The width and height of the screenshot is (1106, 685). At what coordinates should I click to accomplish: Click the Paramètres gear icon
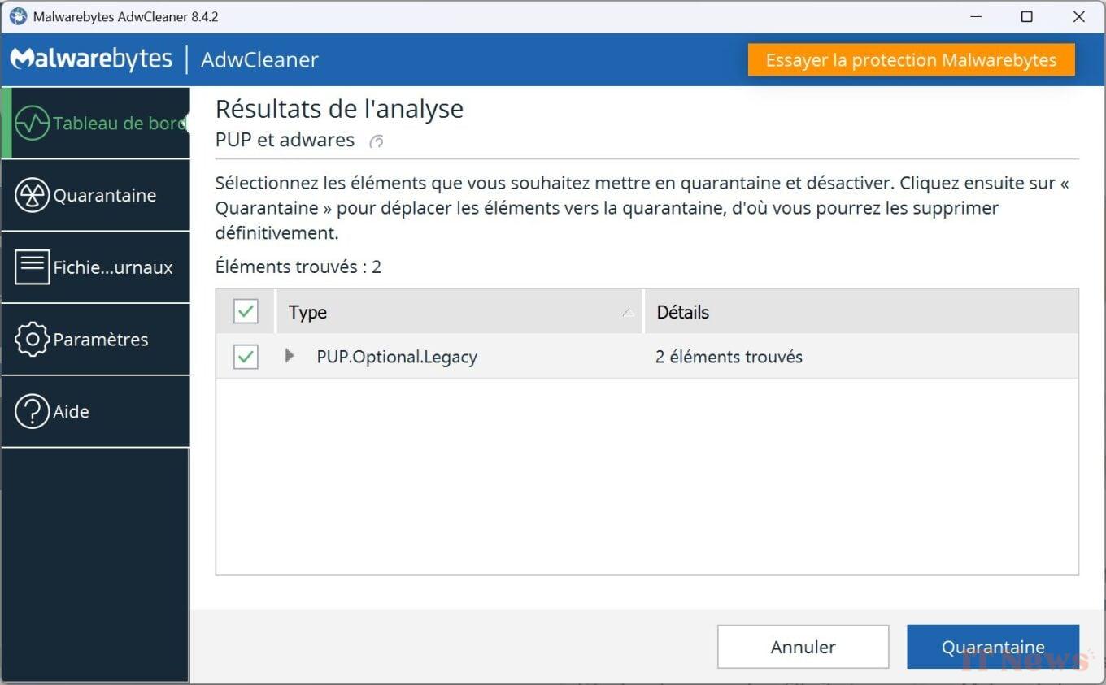point(33,340)
